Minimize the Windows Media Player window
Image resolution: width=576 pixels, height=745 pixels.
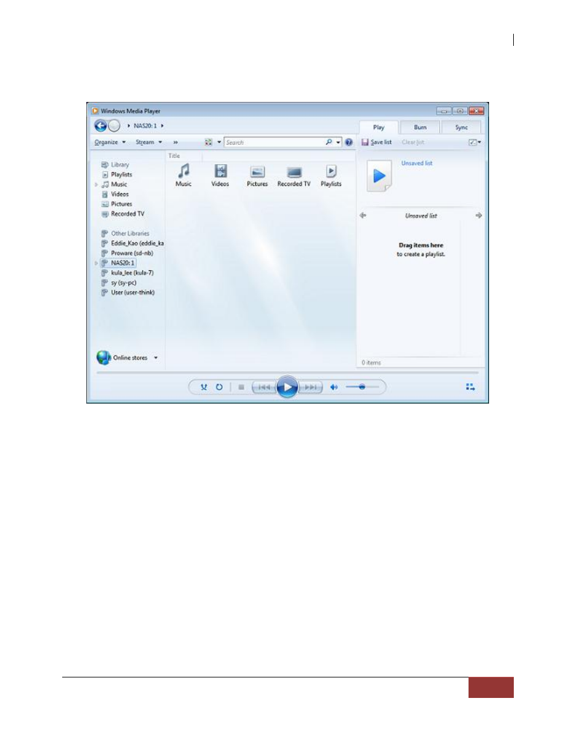(444, 111)
